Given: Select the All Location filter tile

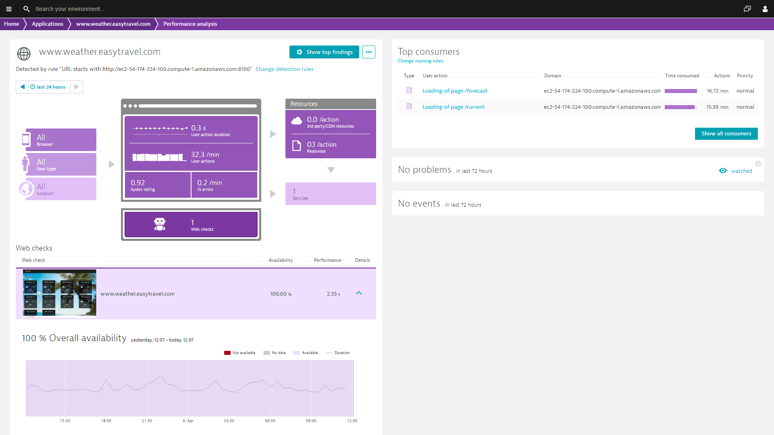Looking at the screenshot, I should (x=61, y=189).
